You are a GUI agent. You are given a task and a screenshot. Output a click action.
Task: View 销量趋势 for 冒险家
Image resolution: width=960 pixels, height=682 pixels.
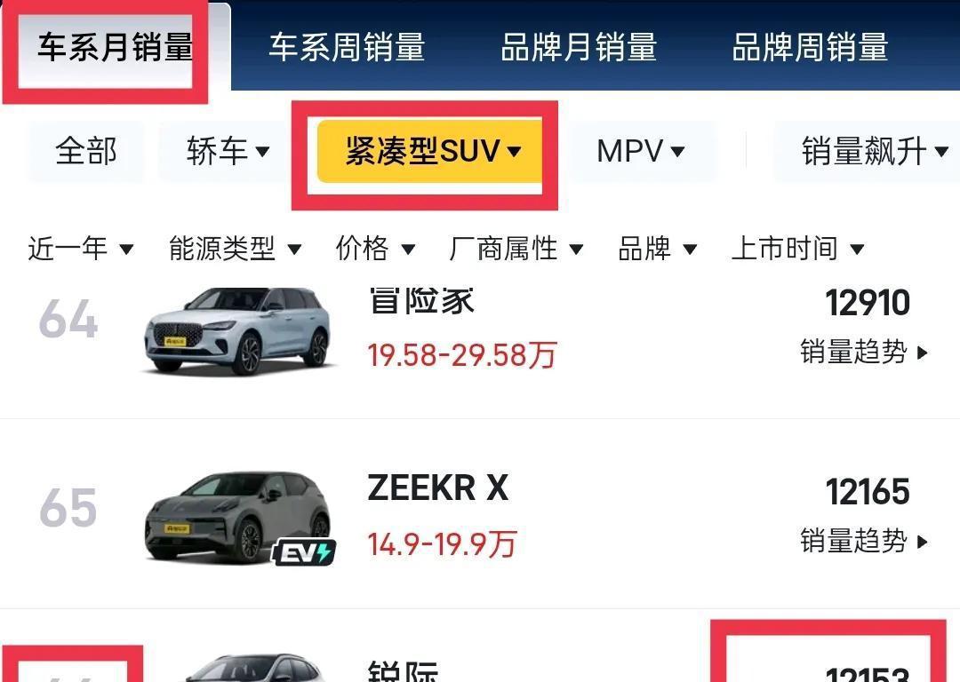(x=864, y=352)
